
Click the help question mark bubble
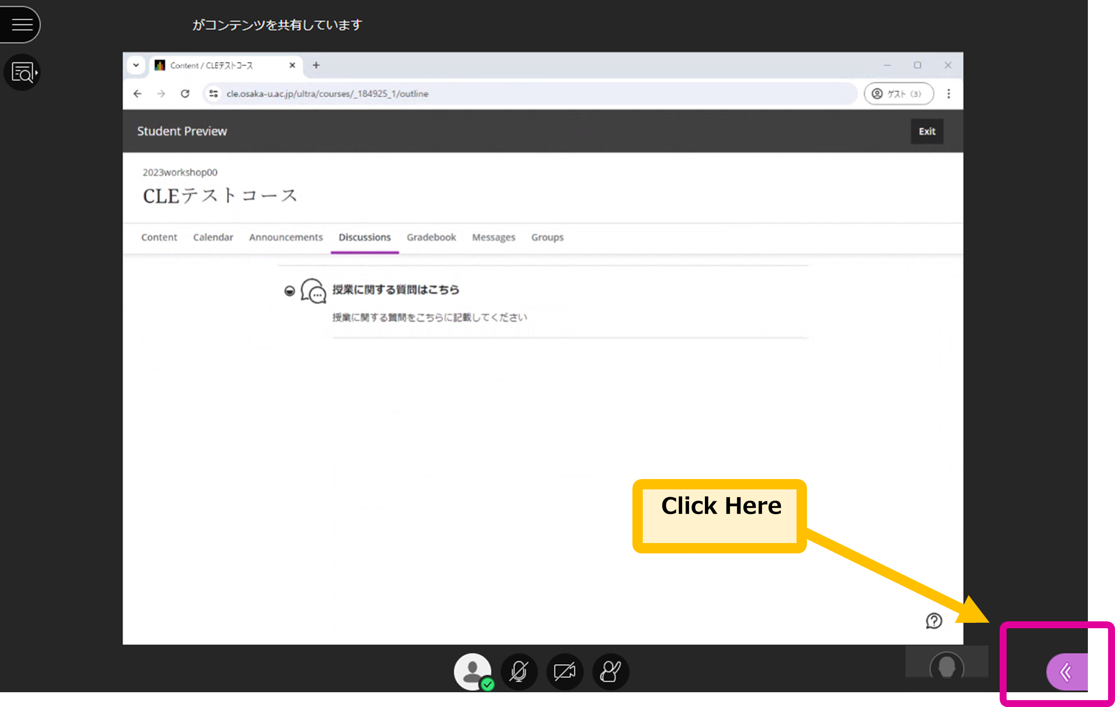coord(934,621)
